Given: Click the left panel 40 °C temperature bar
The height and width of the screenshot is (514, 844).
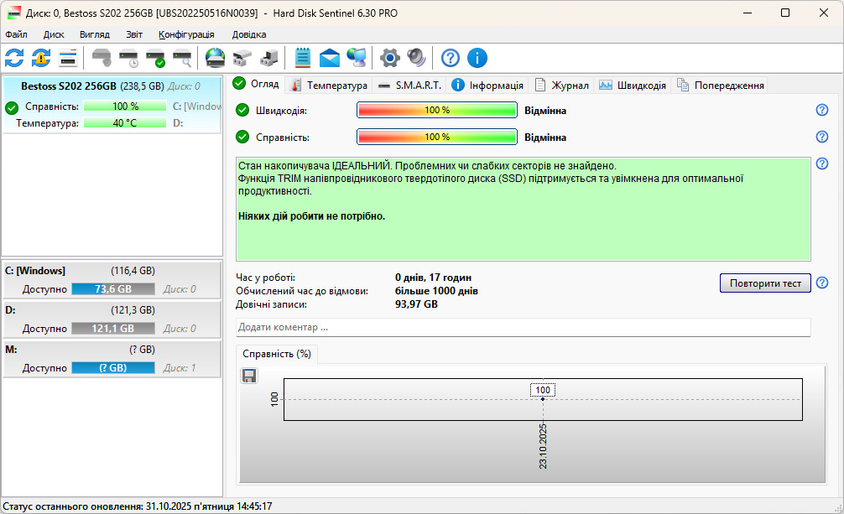Looking at the screenshot, I should (x=125, y=122).
